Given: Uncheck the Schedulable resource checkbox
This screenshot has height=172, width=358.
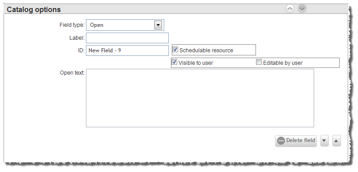Looking at the screenshot, I should [x=175, y=50].
